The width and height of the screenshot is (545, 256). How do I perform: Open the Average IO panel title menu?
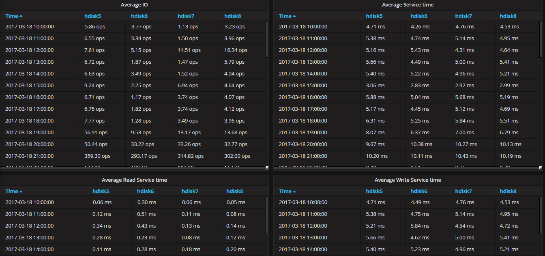point(134,5)
